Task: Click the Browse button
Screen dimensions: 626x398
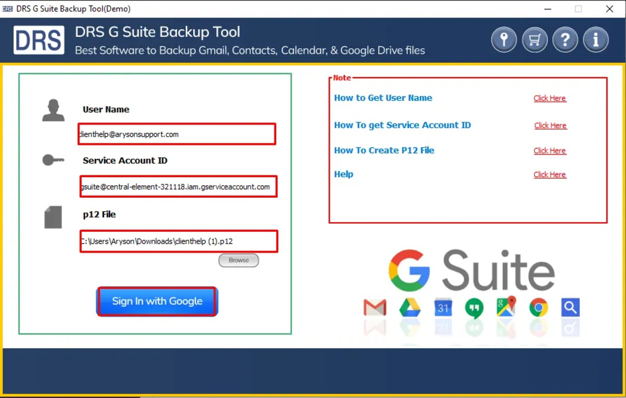Action: pyautogui.click(x=238, y=260)
